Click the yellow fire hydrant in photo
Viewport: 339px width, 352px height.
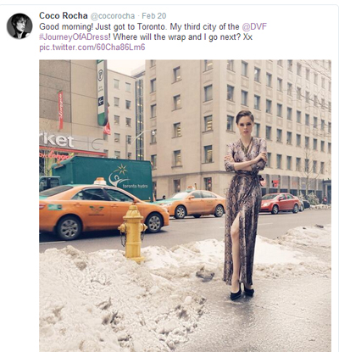pos(133,232)
